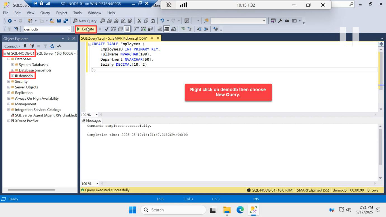The height and width of the screenshot is (217, 386).
Task: Toggle IntelliSense Enabled button
Action: pos(127,29)
